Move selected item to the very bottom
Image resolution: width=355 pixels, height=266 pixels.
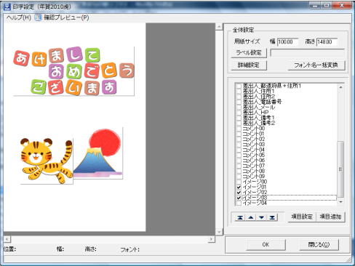(x=272, y=217)
